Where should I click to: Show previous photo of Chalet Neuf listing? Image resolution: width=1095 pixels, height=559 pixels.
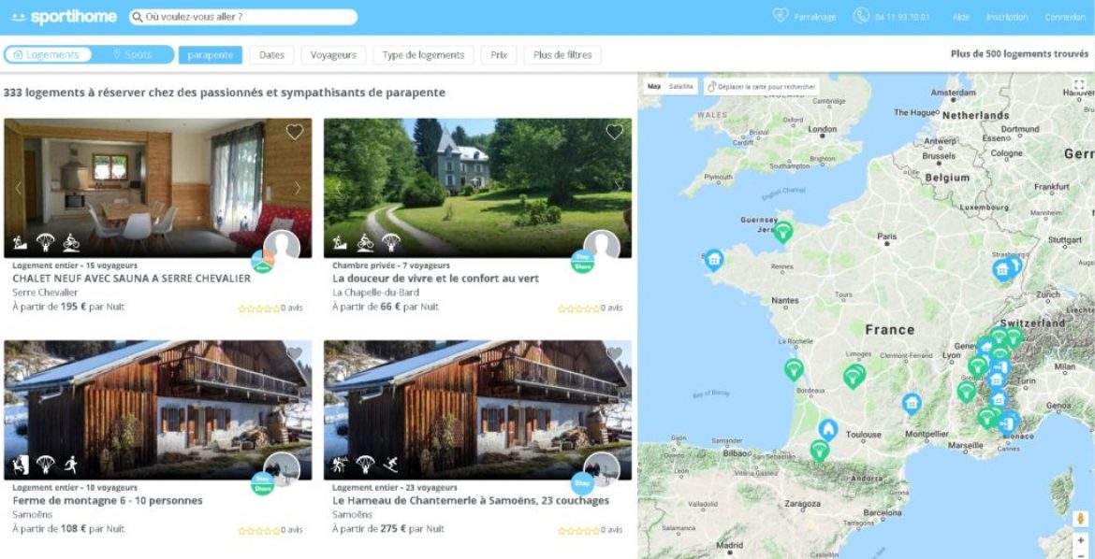coord(18,188)
